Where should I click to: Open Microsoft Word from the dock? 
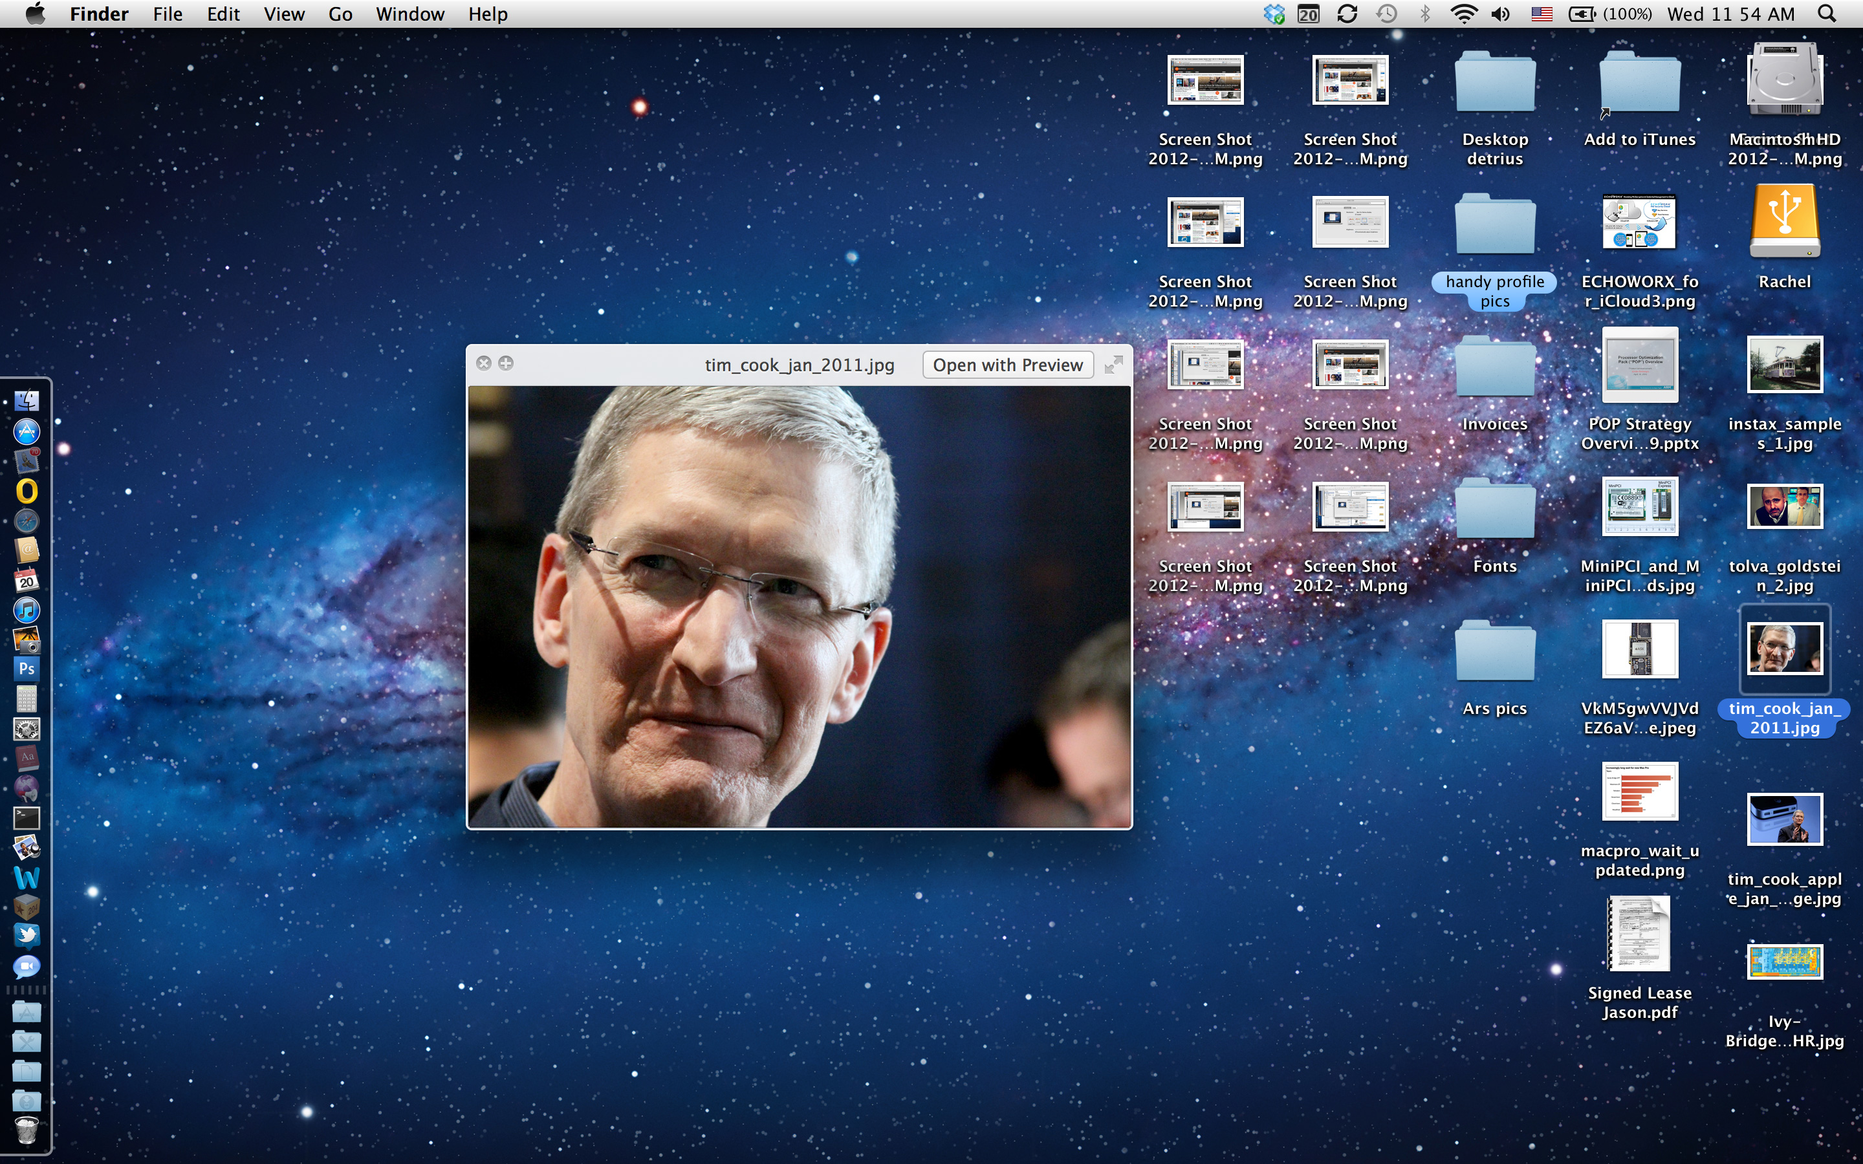pos(26,878)
